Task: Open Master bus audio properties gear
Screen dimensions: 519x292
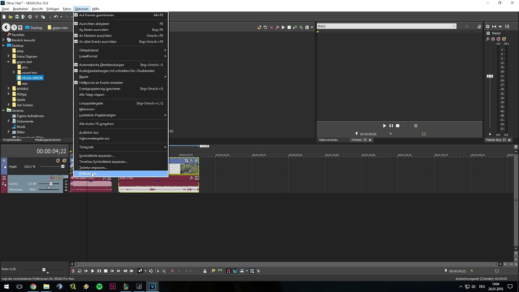Action: 488,26
